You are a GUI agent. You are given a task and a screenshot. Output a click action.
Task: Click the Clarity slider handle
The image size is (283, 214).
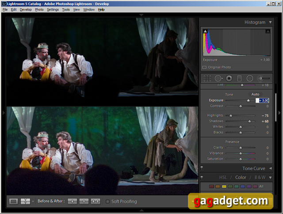pyautogui.click(x=241, y=148)
